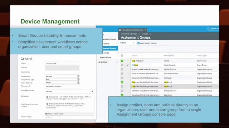
Task: Open Organization Groups in the sidebar
Action: (109, 39)
